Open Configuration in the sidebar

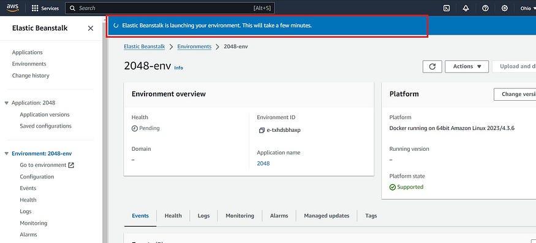(37, 177)
